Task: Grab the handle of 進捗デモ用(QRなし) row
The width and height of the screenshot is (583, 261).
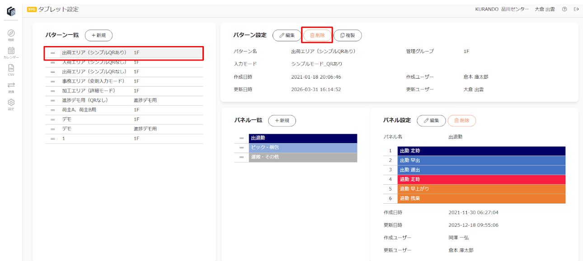Action: (53, 100)
